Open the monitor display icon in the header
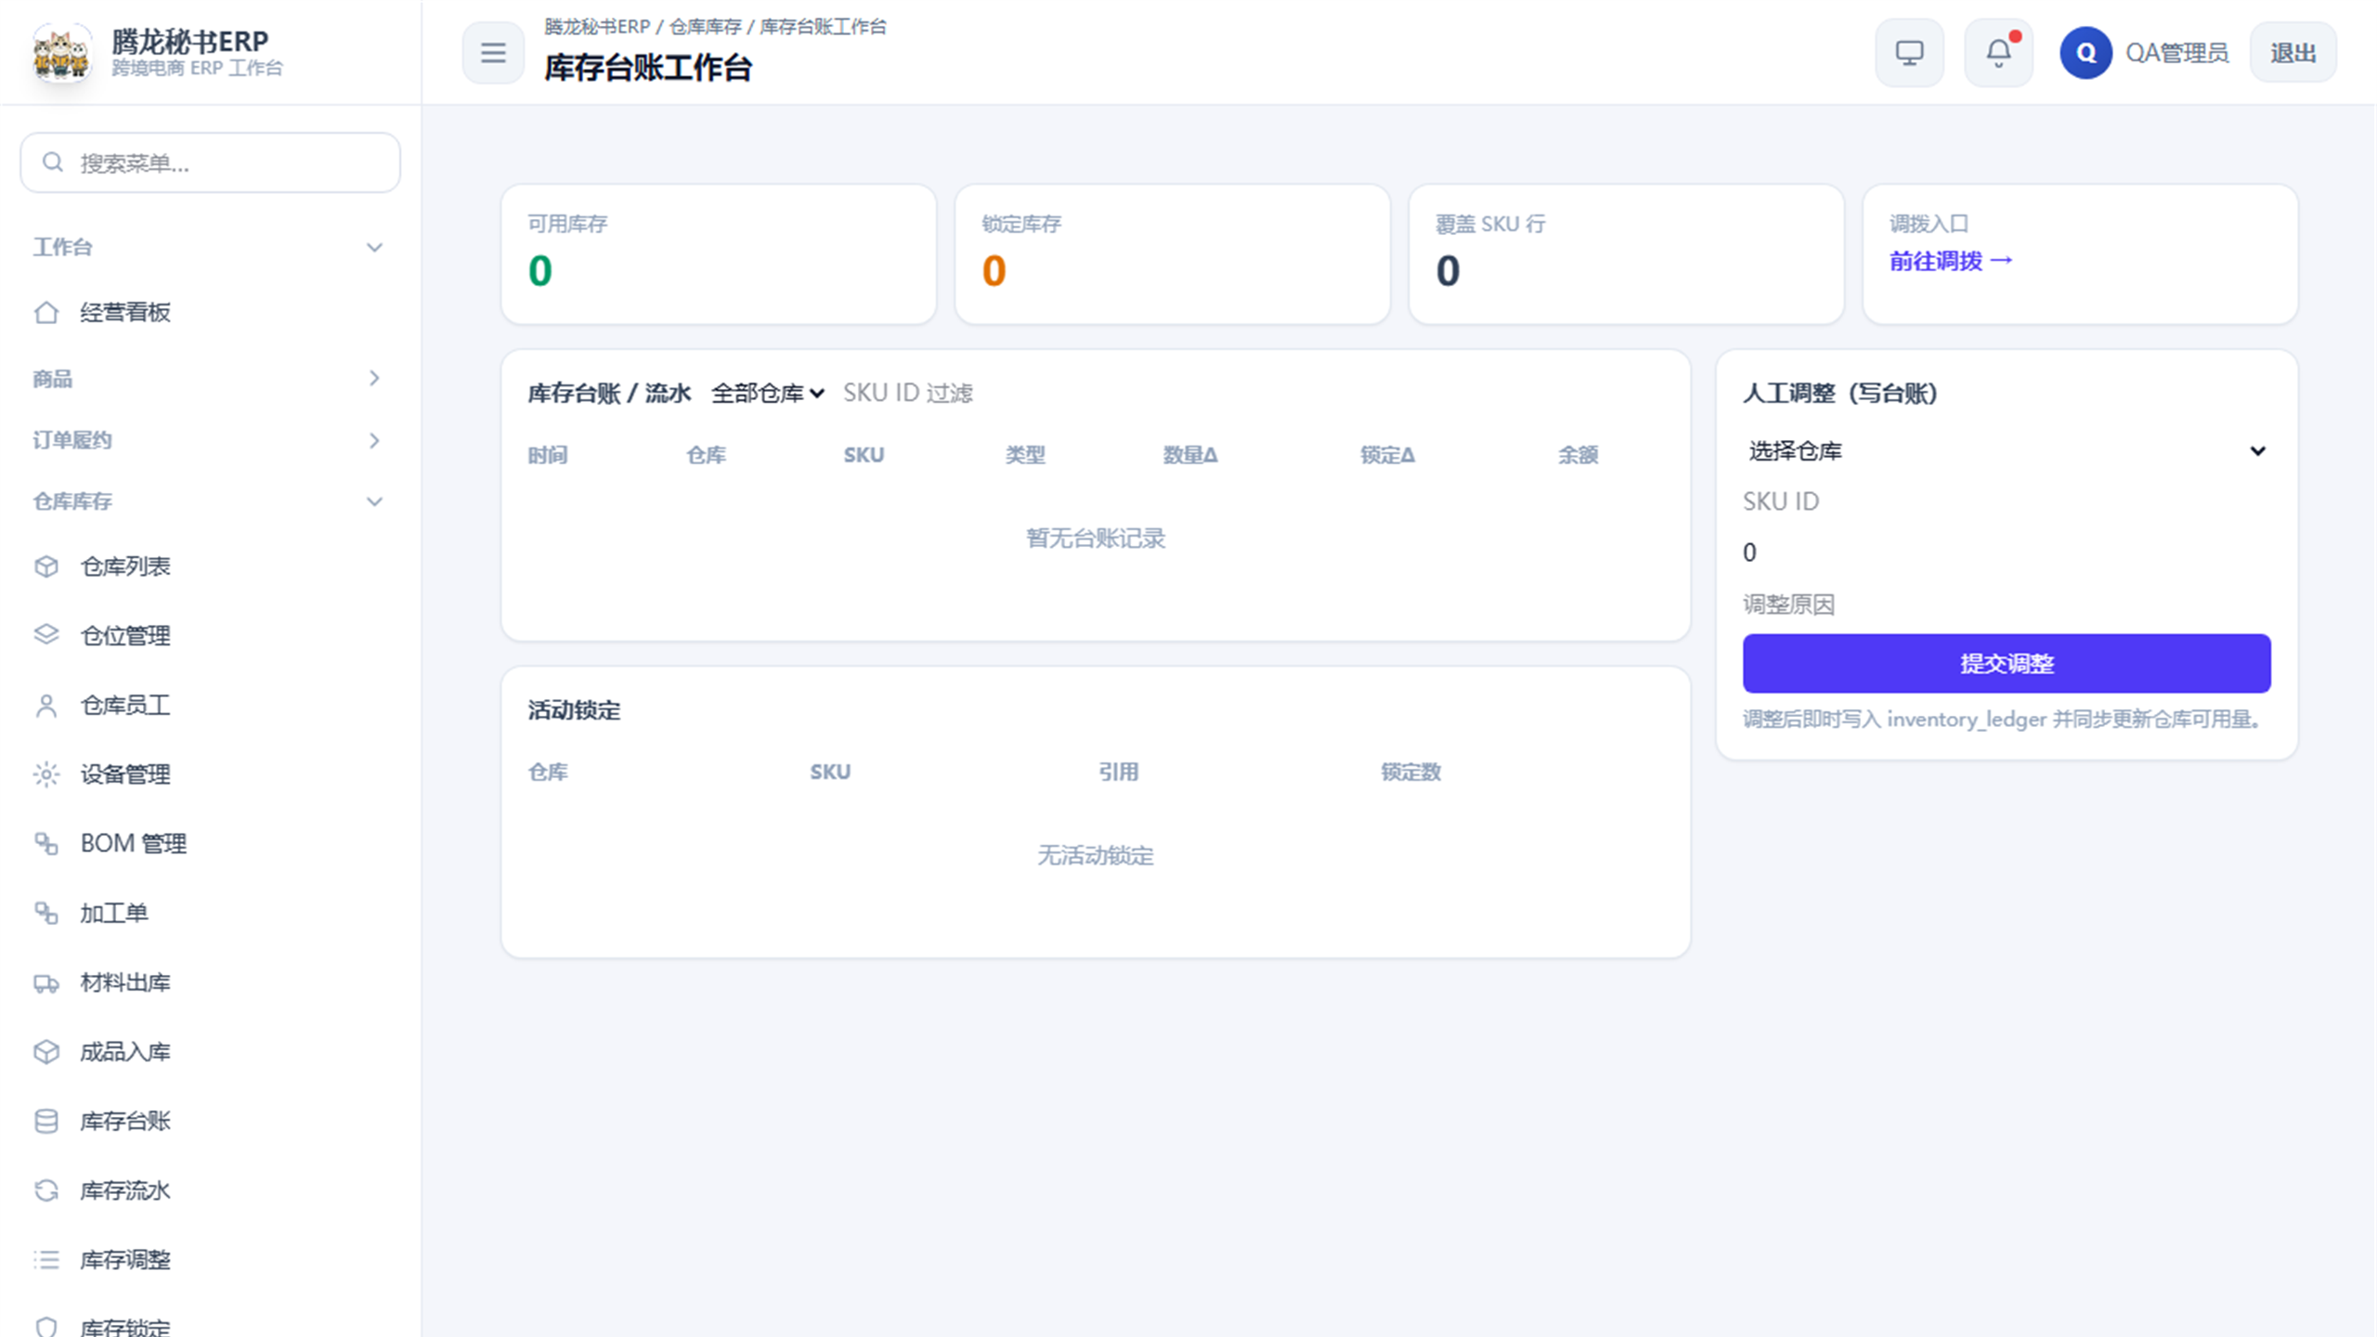This screenshot has height=1337, width=2377. tap(1909, 53)
